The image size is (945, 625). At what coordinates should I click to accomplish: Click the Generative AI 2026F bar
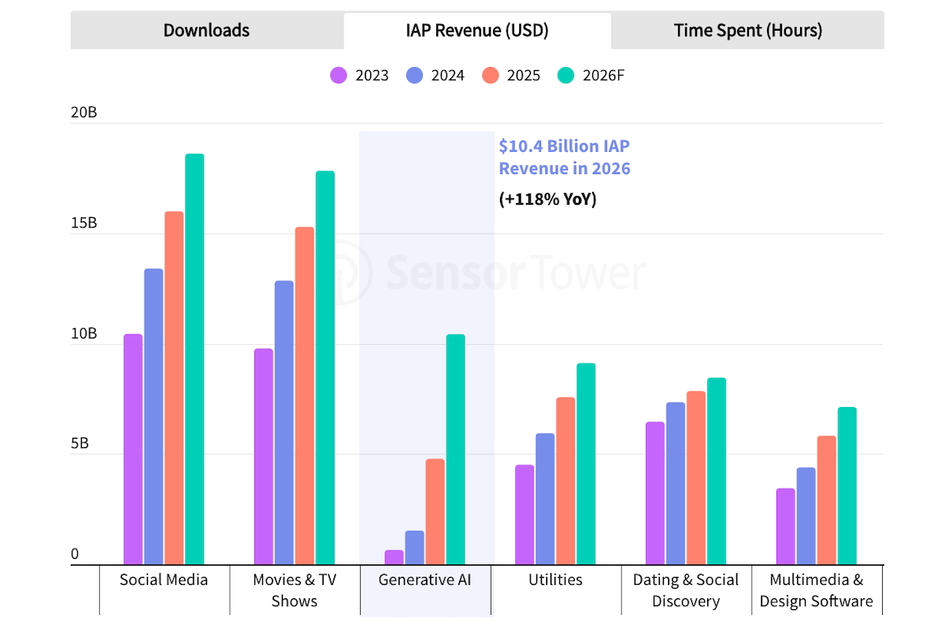pyautogui.click(x=455, y=449)
